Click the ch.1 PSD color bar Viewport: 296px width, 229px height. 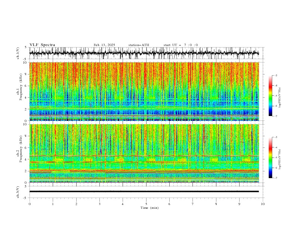tap(270, 96)
